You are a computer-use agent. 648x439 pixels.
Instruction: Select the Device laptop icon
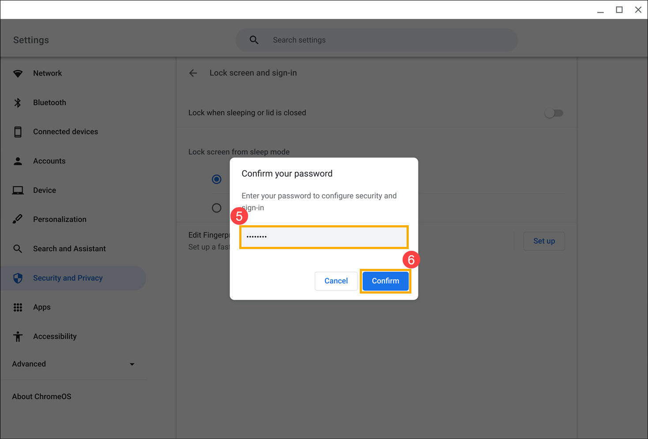click(x=18, y=190)
